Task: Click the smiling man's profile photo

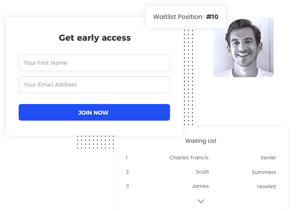Action: [243, 47]
